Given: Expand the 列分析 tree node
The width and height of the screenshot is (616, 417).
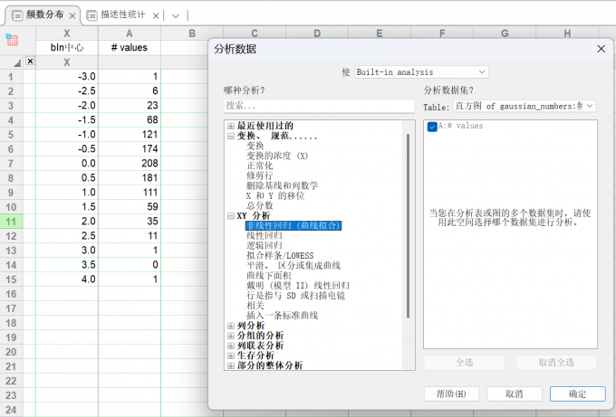Looking at the screenshot, I should click(231, 326).
